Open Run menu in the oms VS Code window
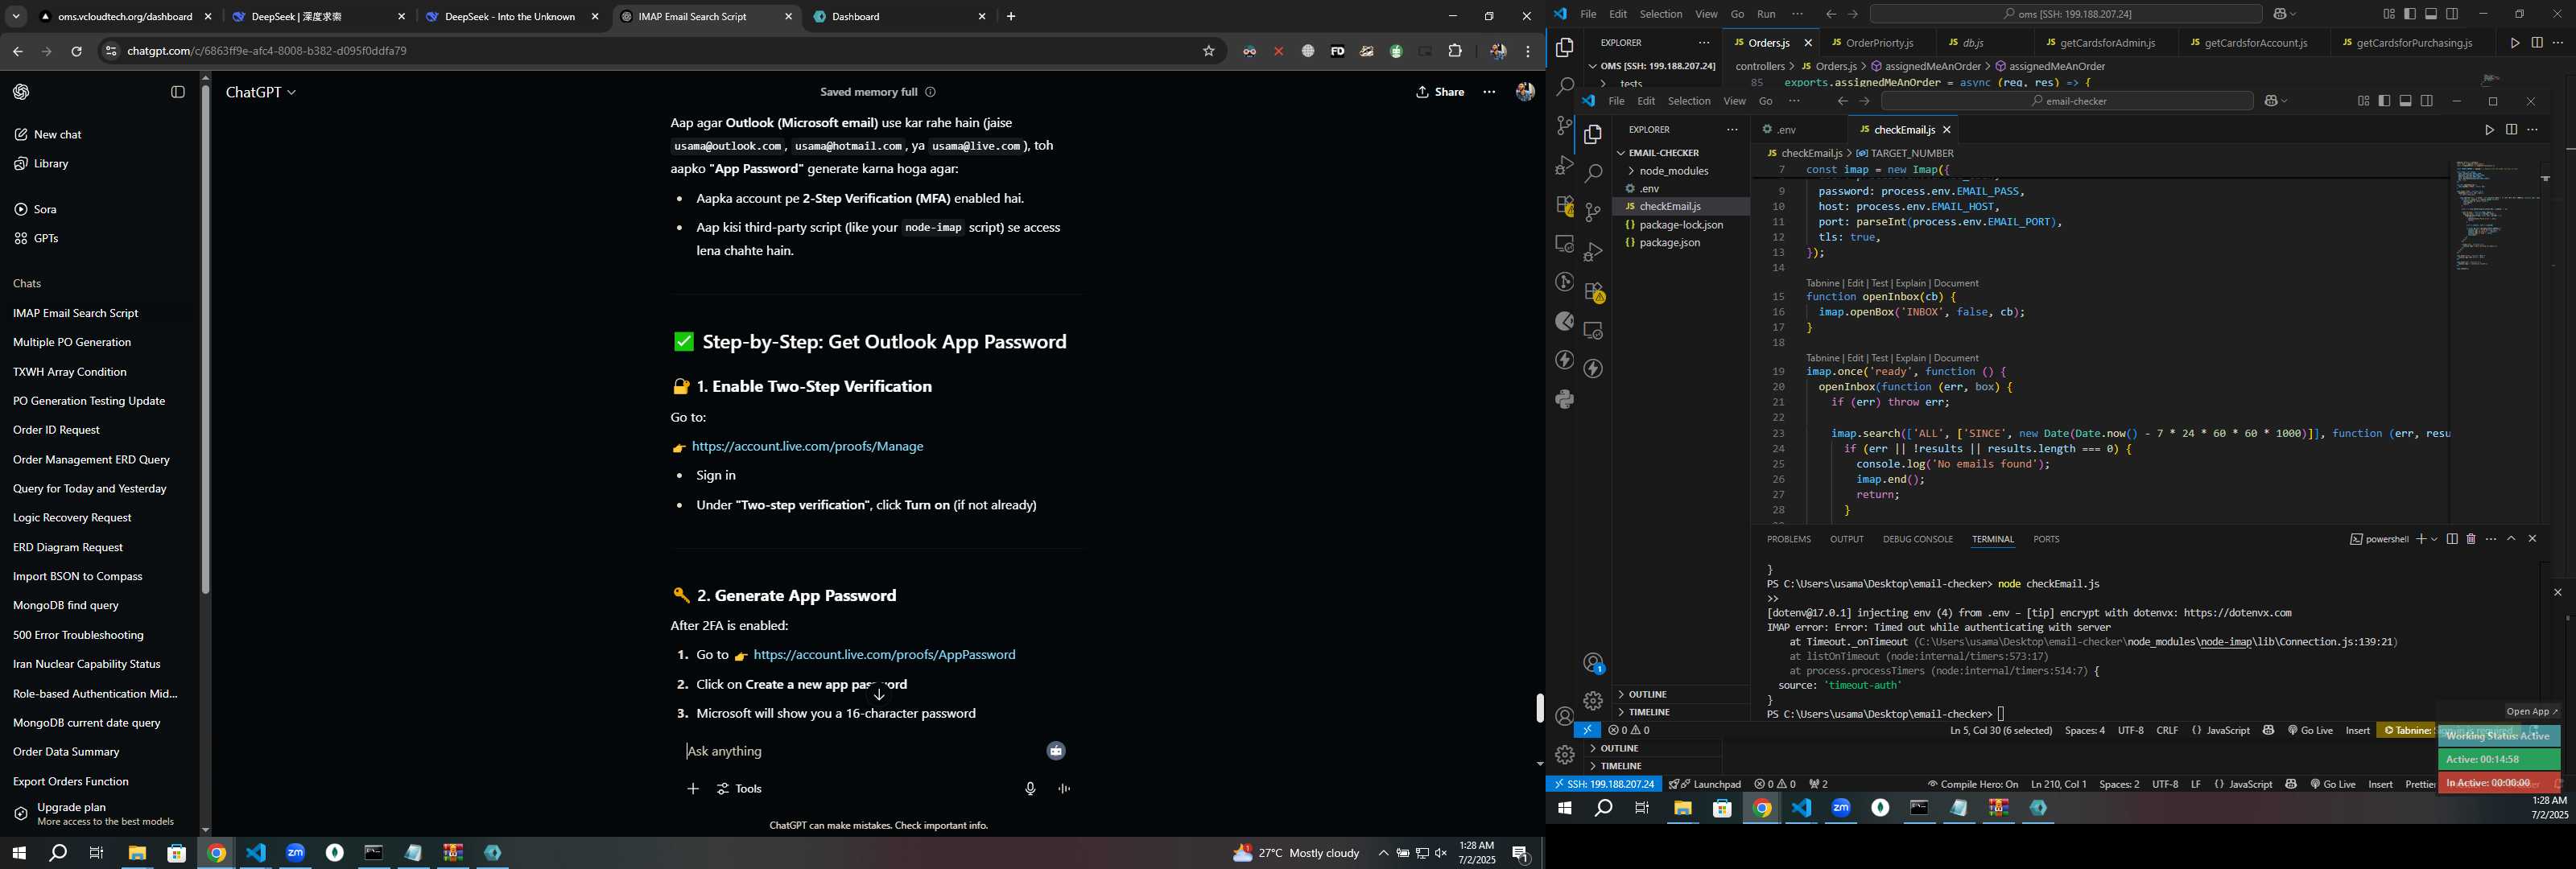 (1766, 14)
